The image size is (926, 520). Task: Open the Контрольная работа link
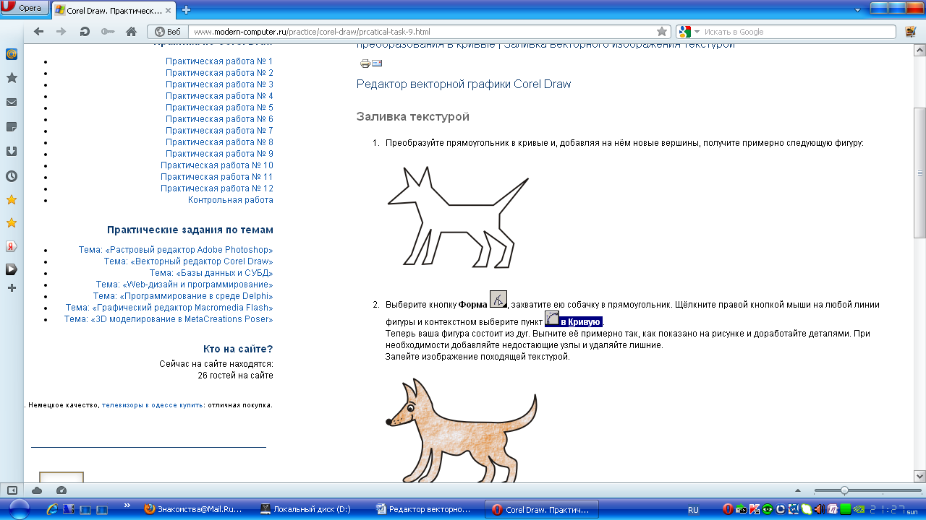(x=231, y=200)
